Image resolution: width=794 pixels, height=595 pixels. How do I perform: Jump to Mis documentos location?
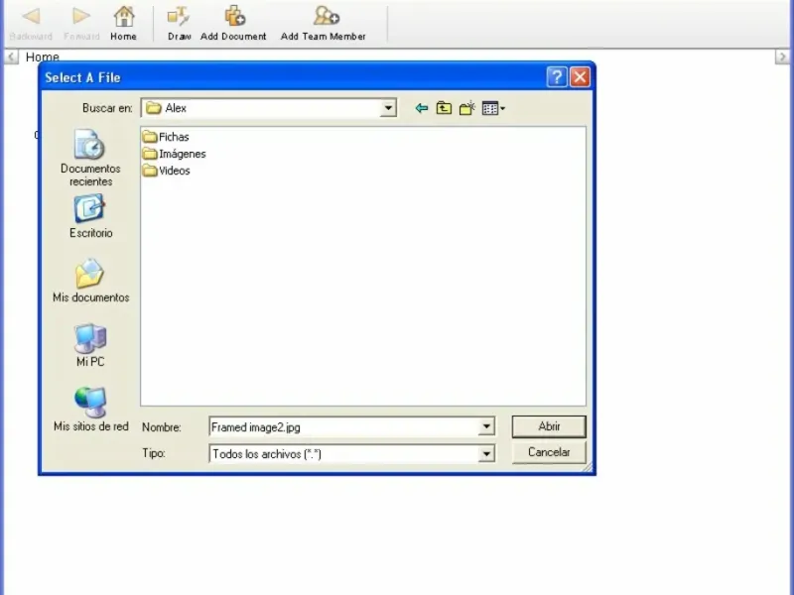pos(90,281)
